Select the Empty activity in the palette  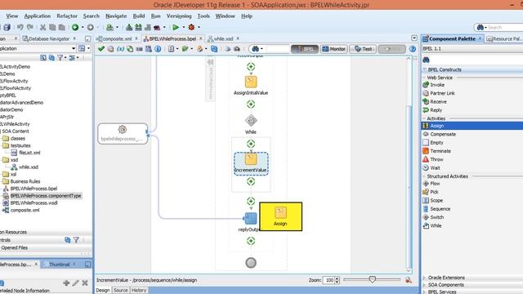[x=433, y=143]
